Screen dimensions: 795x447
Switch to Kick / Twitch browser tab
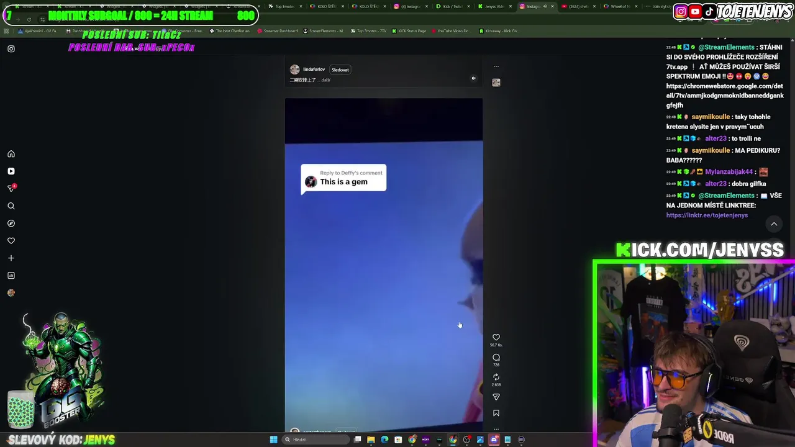point(452,6)
